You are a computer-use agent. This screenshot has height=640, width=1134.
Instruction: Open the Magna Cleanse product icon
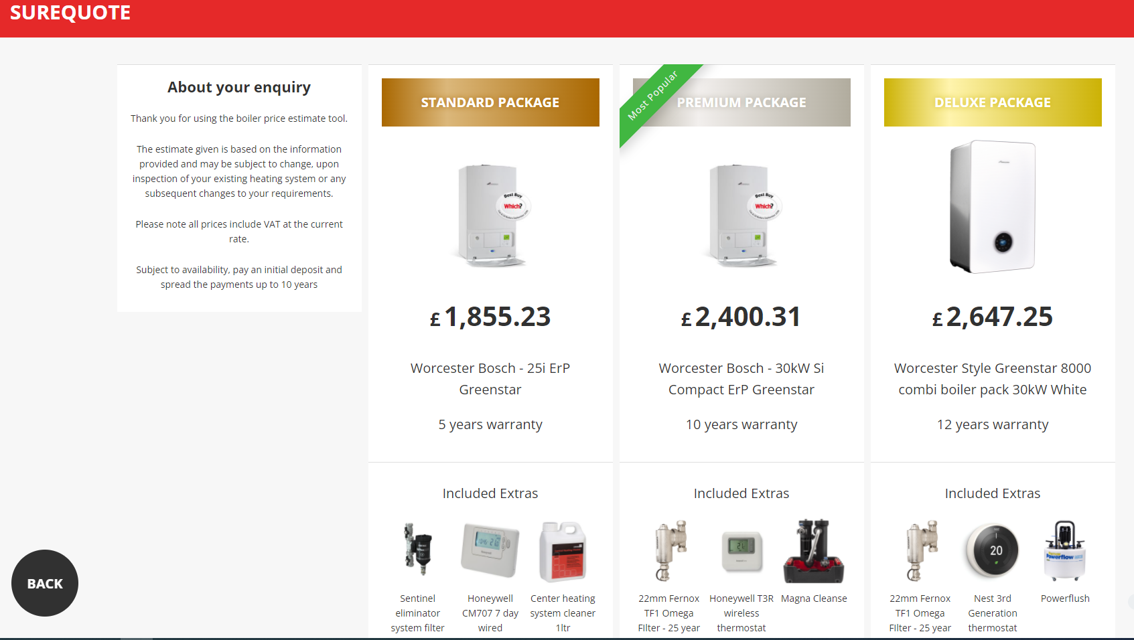[x=814, y=550]
